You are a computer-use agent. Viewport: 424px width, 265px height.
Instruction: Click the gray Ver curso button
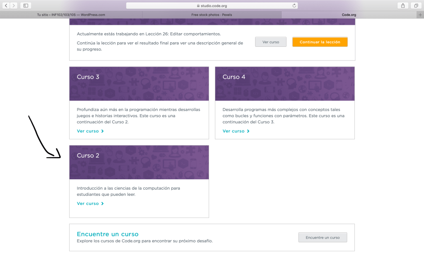click(x=271, y=42)
